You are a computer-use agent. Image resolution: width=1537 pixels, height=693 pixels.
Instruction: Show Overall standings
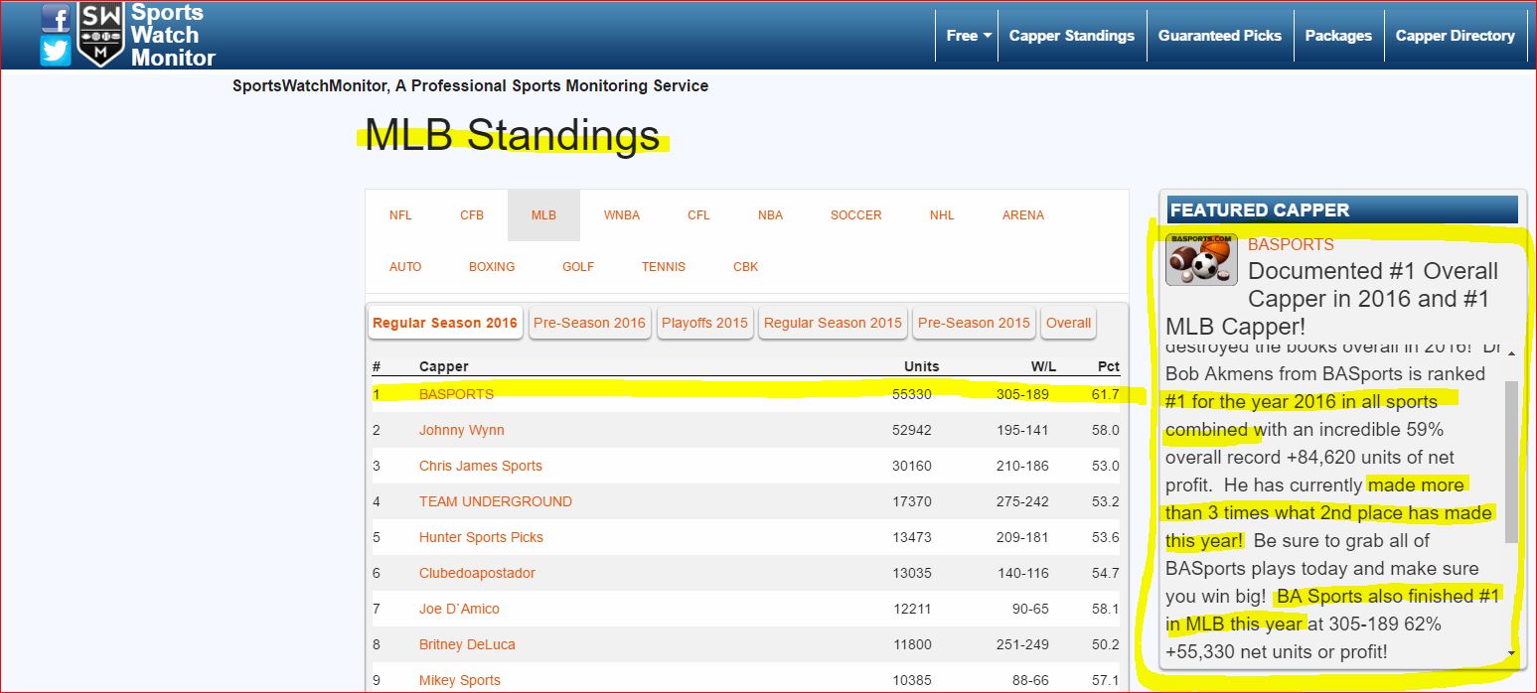click(x=1069, y=323)
